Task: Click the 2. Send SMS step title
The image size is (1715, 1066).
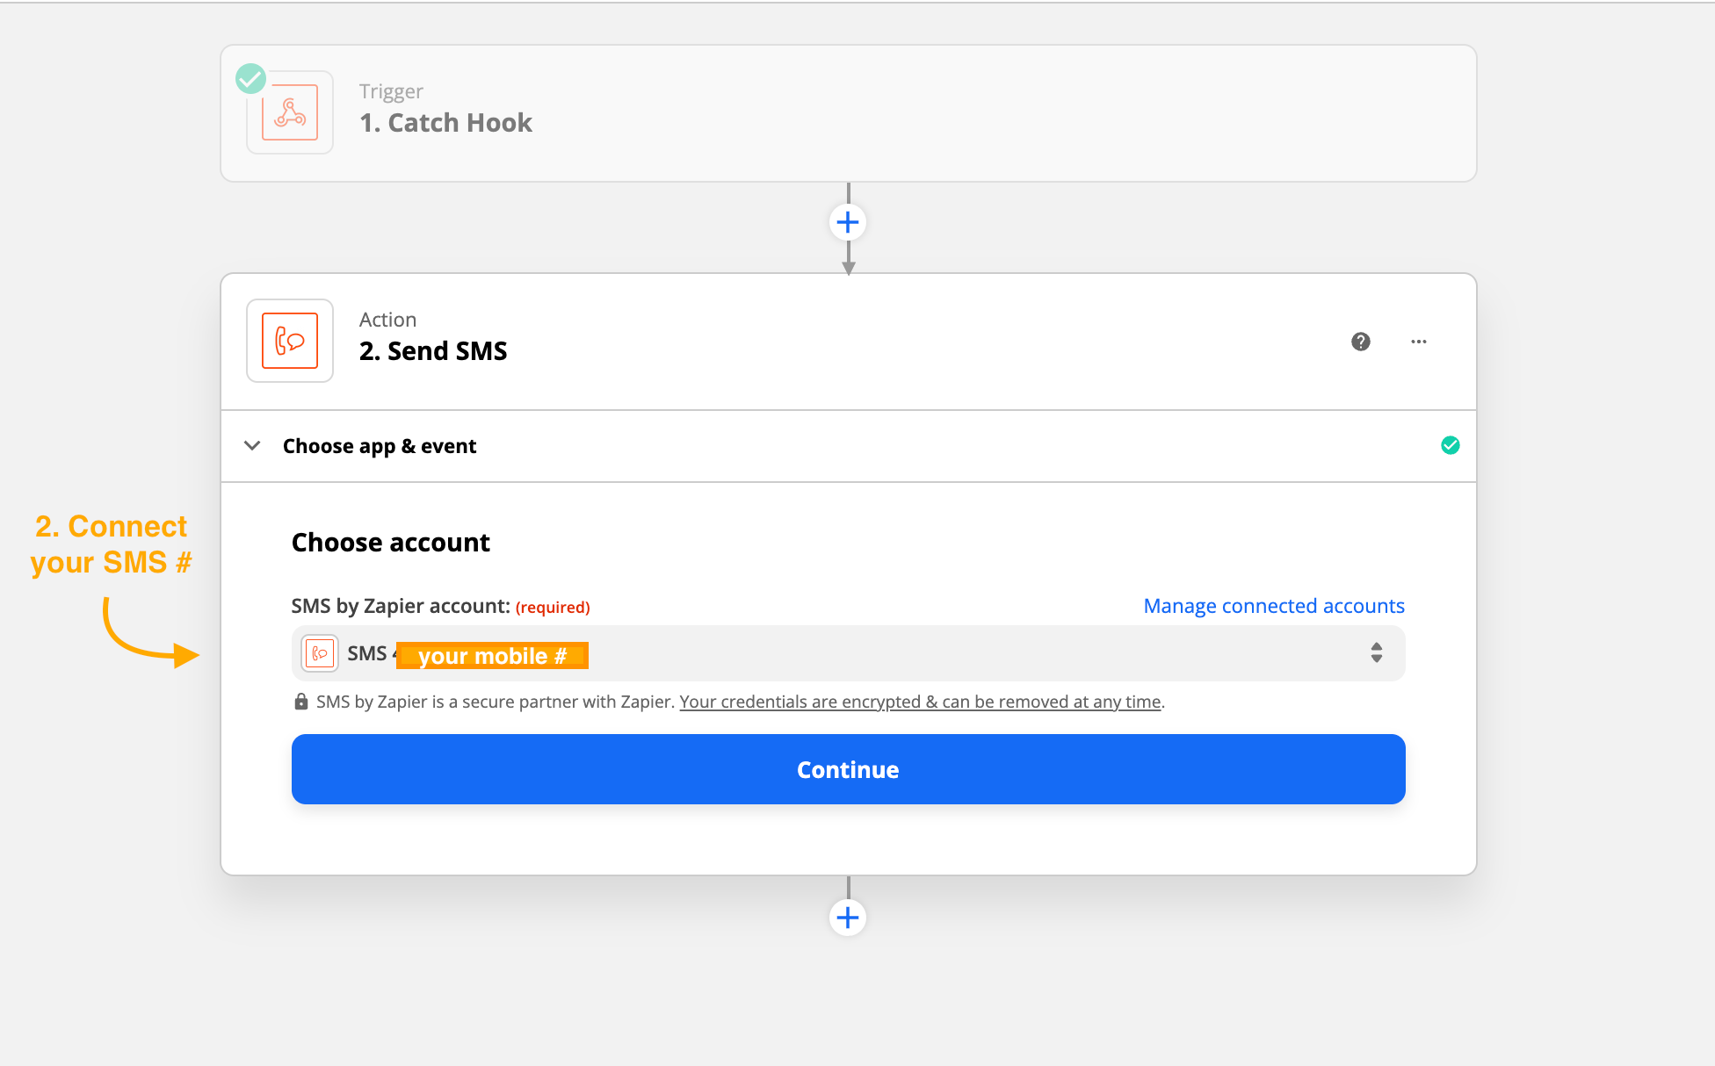Action: [x=433, y=351]
